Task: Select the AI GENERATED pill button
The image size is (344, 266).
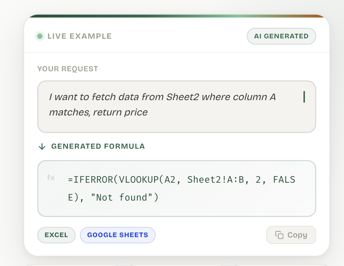Action: point(281,36)
